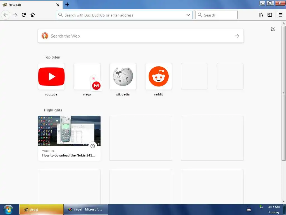Click the scrollbar up arrow

tap(283, 23)
